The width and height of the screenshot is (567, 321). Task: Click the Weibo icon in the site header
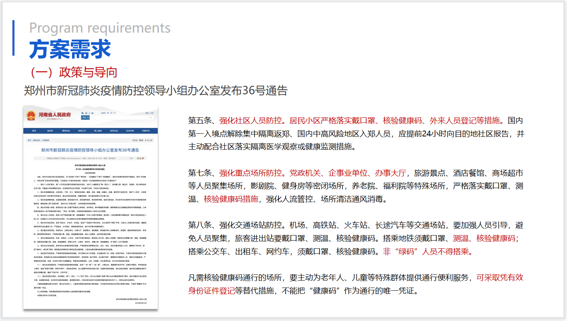pos(86,113)
